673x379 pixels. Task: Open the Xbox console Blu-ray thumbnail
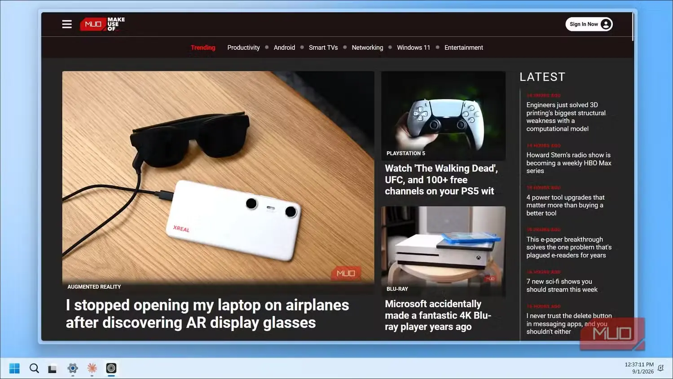(x=443, y=251)
